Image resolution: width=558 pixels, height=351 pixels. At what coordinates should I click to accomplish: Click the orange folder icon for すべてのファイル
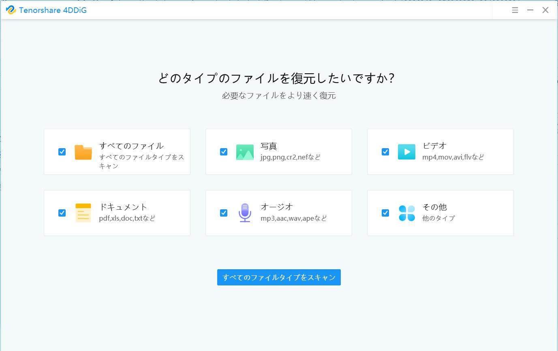(x=83, y=152)
